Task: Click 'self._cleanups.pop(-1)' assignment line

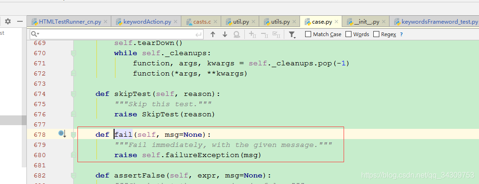Action: pos(241,63)
